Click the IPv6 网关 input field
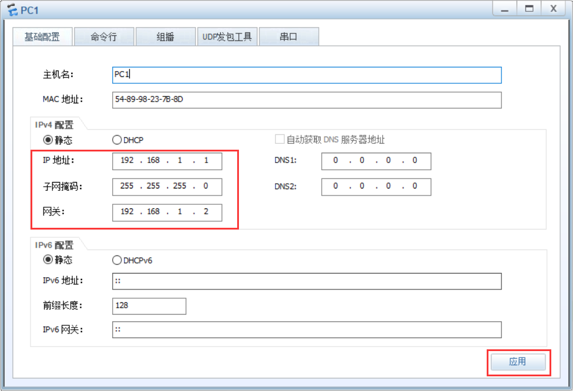The width and height of the screenshot is (573, 391). [306, 329]
